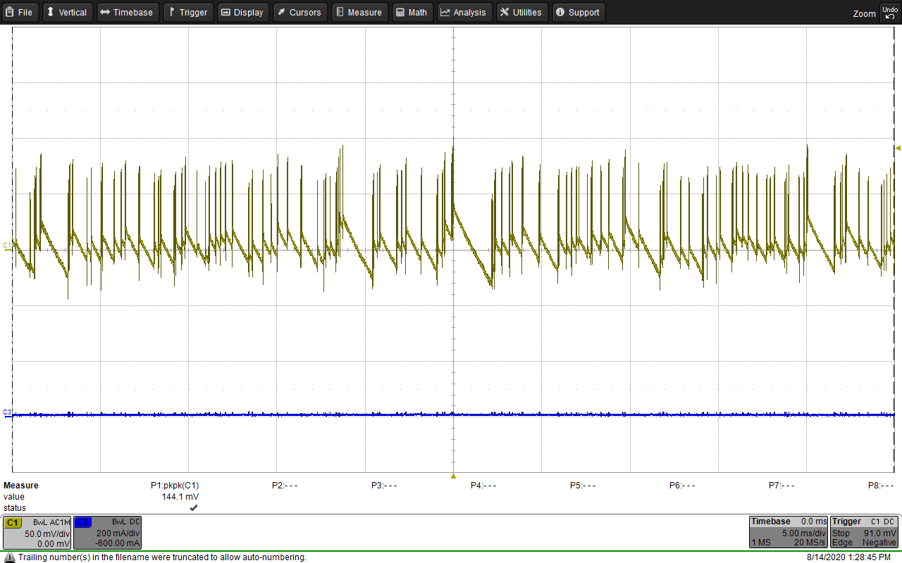The image size is (902, 563).
Task: Open the File menu
Action: pos(20,12)
